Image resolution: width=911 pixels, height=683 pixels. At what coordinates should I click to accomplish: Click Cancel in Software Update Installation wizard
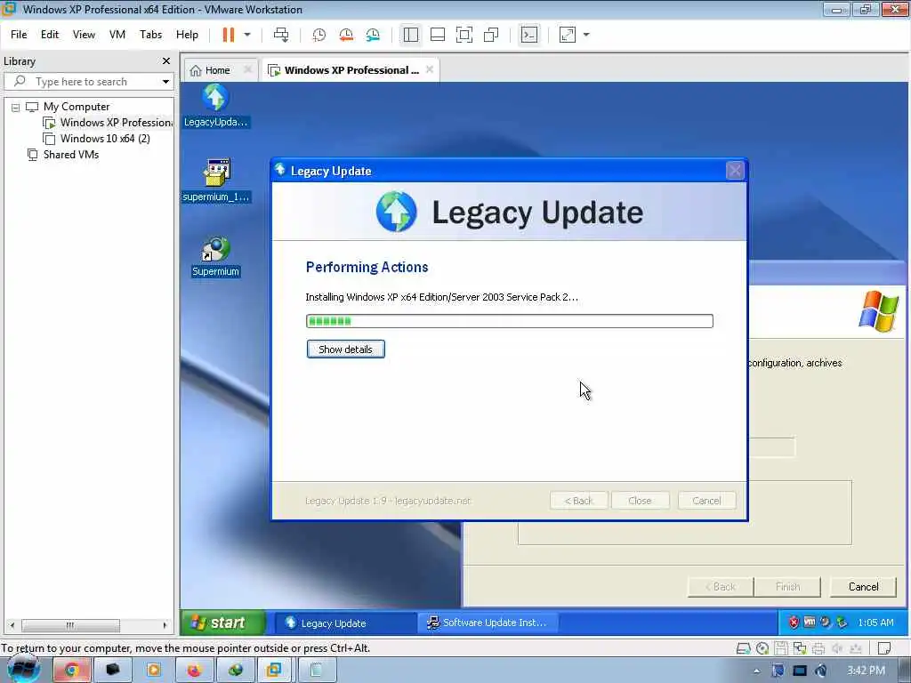[x=863, y=587]
